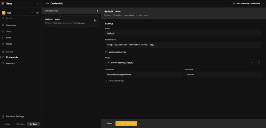Delete the default credential via trash icon
266x128 pixels.
pyautogui.click(x=95, y=20)
